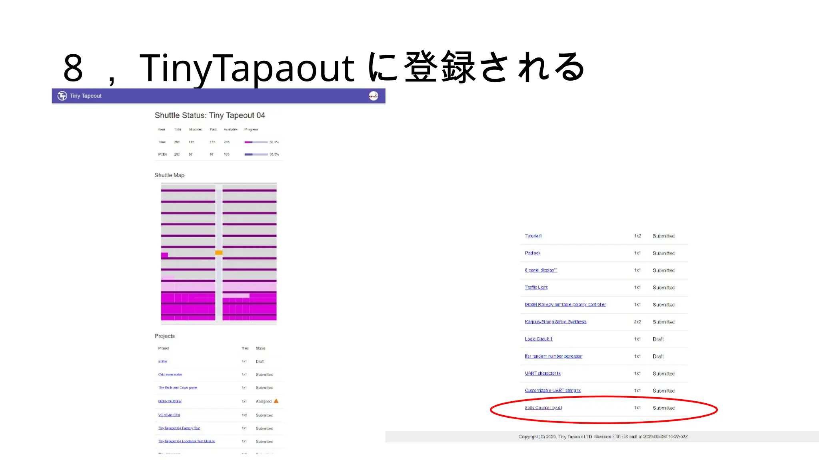Open the VC 16-bit CPU project
Viewport: 819px width, 460px height.
169,415
